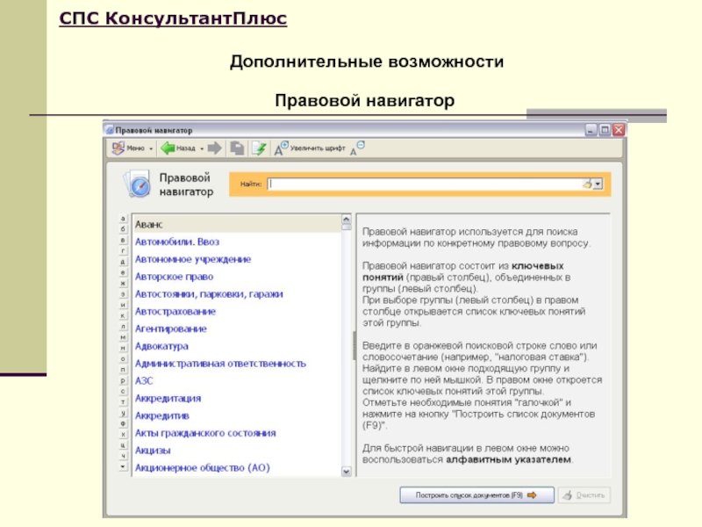Jump to letter л in alphabet index
702x527 pixels.
coord(123,326)
